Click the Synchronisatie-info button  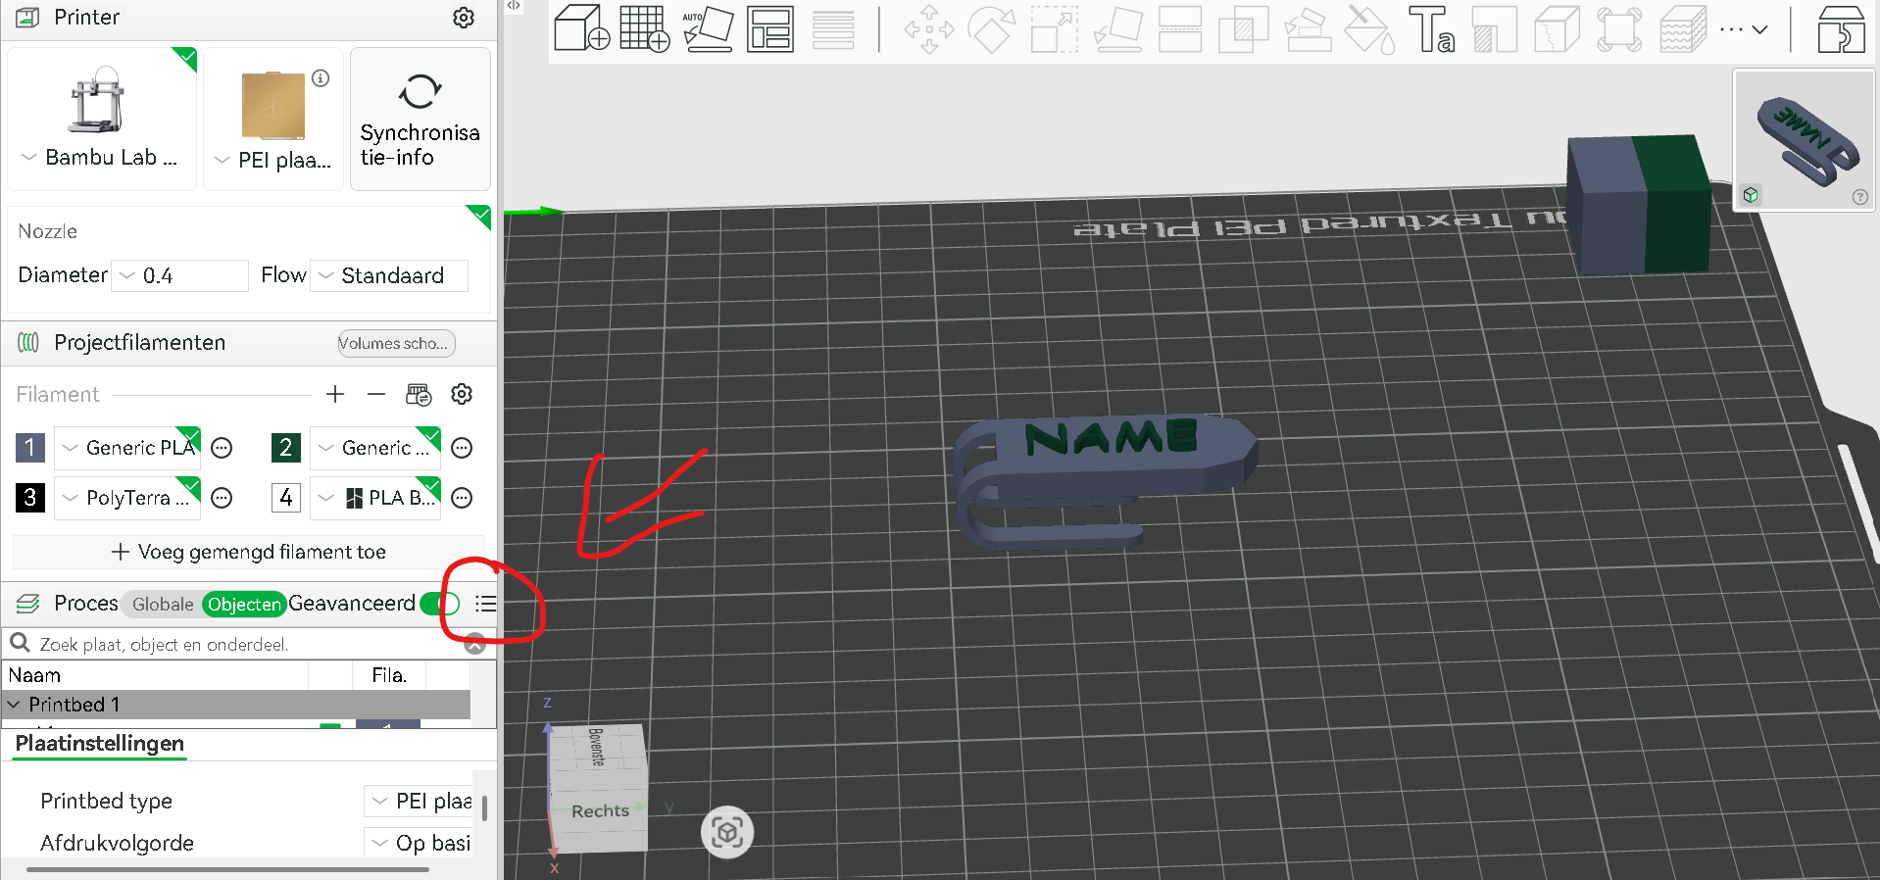[421, 119]
